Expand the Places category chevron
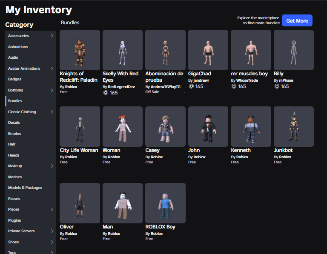The width and height of the screenshot is (327, 254). click(52, 209)
